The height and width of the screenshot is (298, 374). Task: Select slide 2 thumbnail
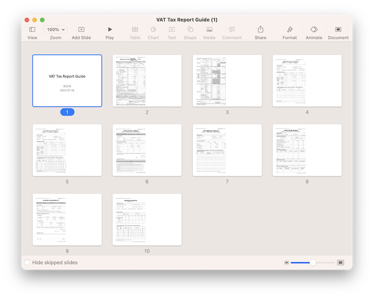click(x=147, y=81)
